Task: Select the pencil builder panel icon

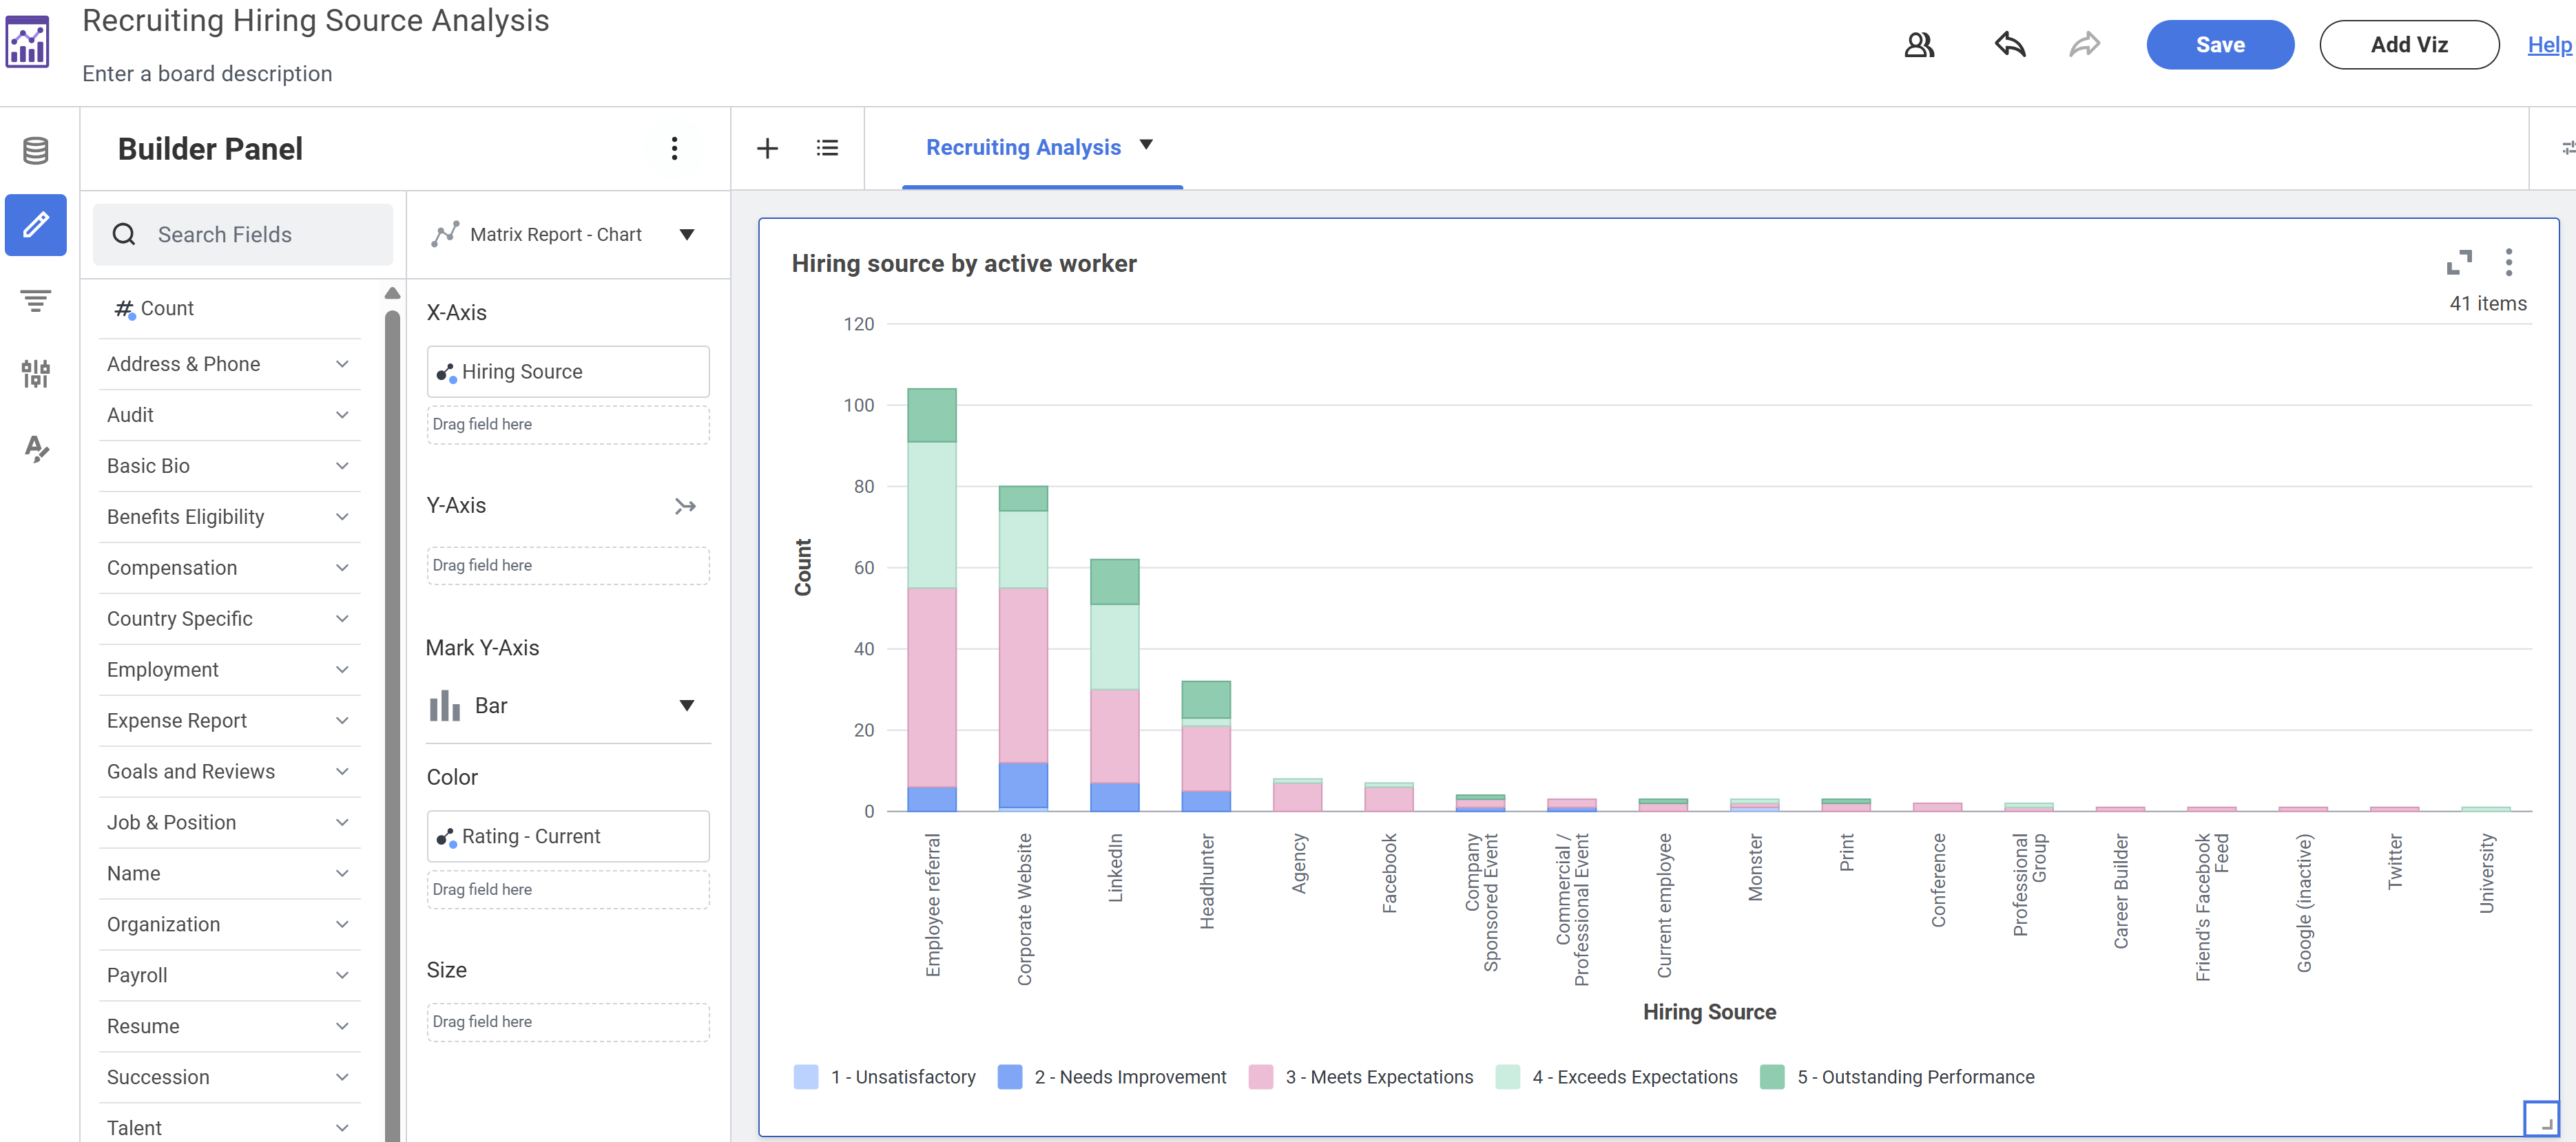Action: coord(36,225)
